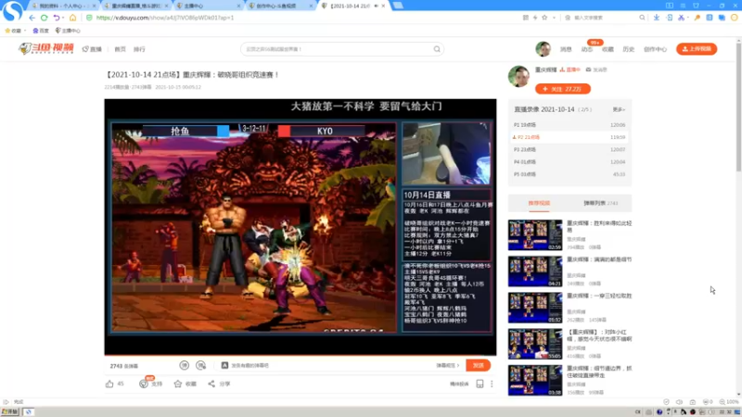Open 直播 in Douyu navigation

tap(92, 49)
